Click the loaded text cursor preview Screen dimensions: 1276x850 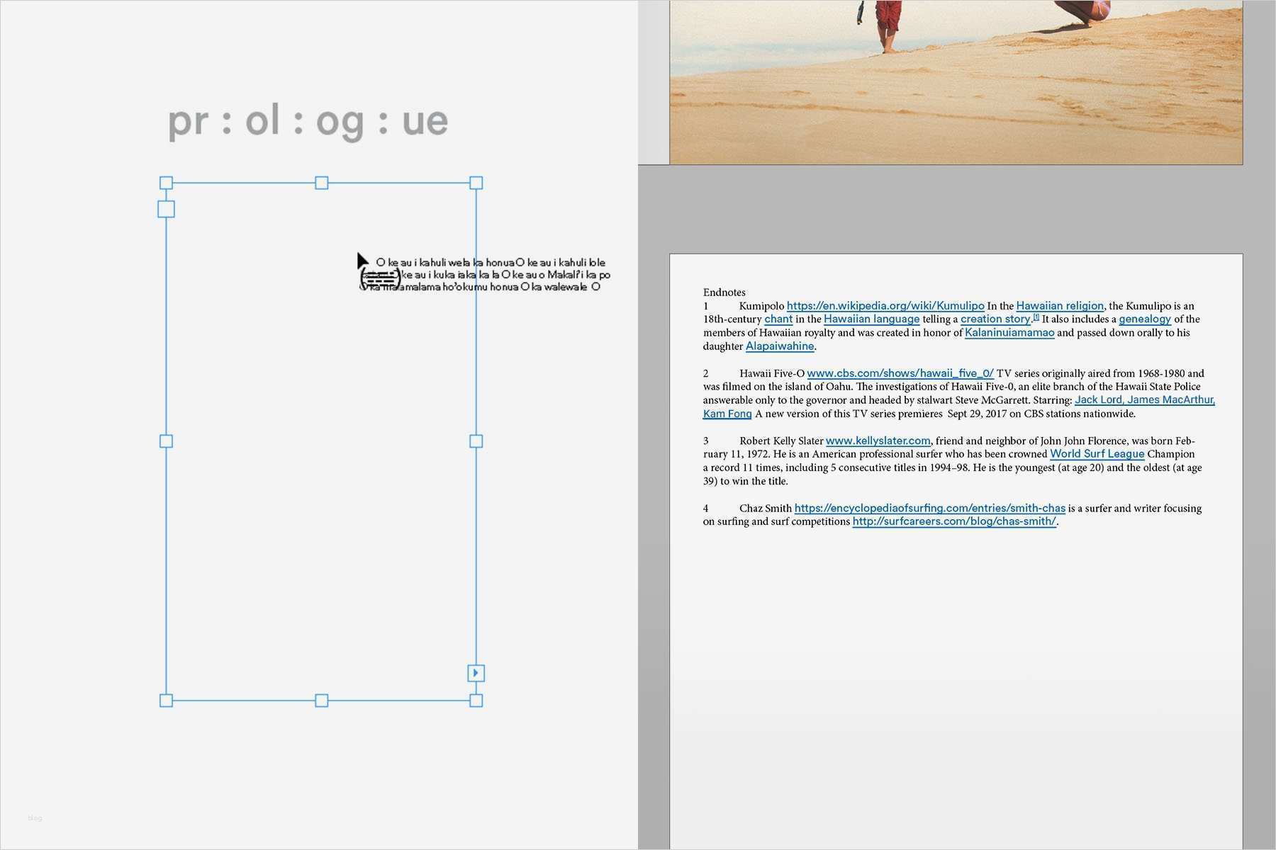pos(379,276)
